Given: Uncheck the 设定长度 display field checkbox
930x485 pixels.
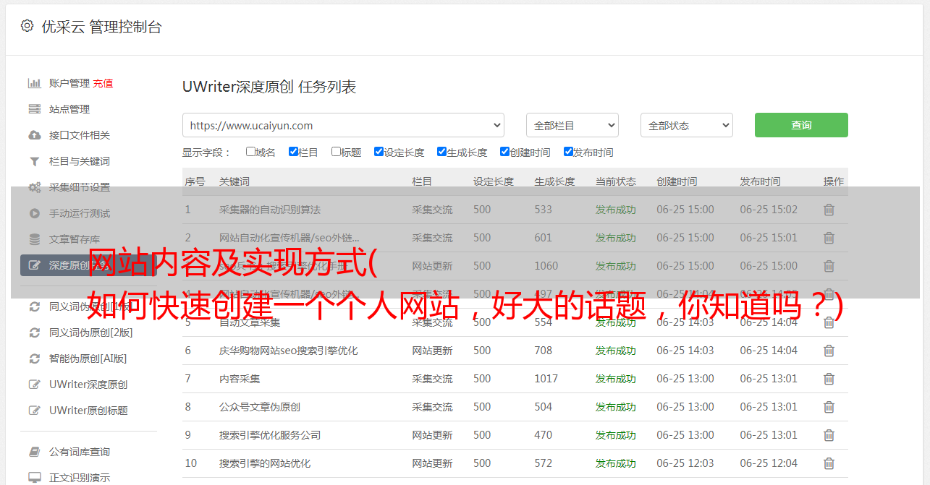Looking at the screenshot, I should (x=379, y=152).
